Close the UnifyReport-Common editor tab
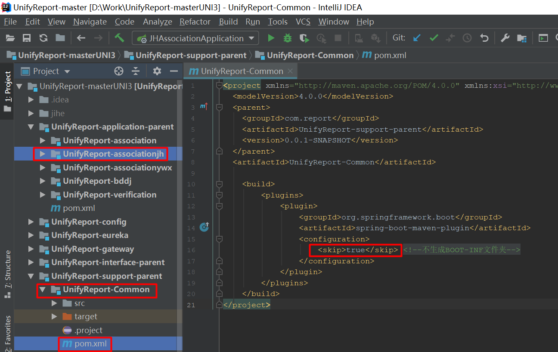Viewport: 558px width, 352px height. point(291,71)
